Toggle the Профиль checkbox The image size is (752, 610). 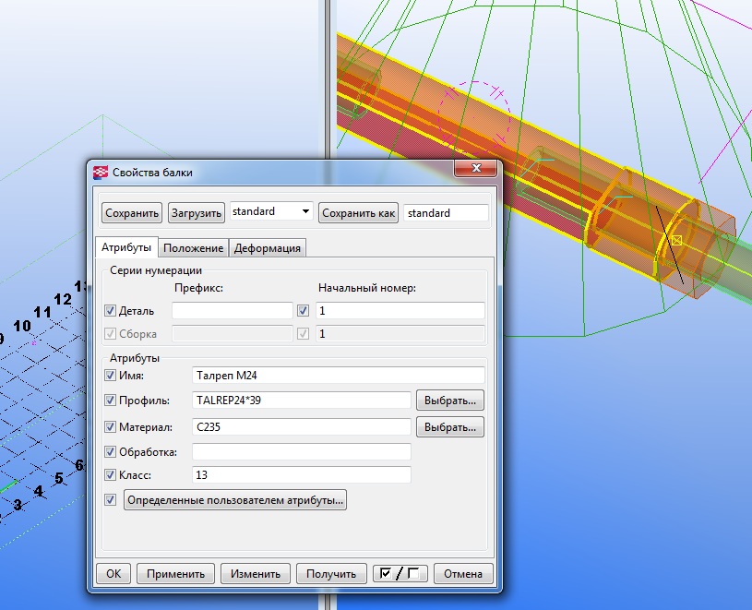tap(111, 401)
